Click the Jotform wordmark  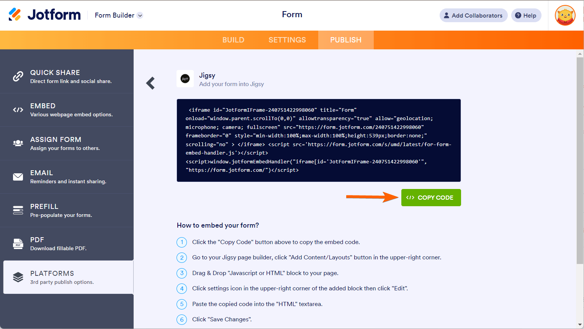(54, 15)
